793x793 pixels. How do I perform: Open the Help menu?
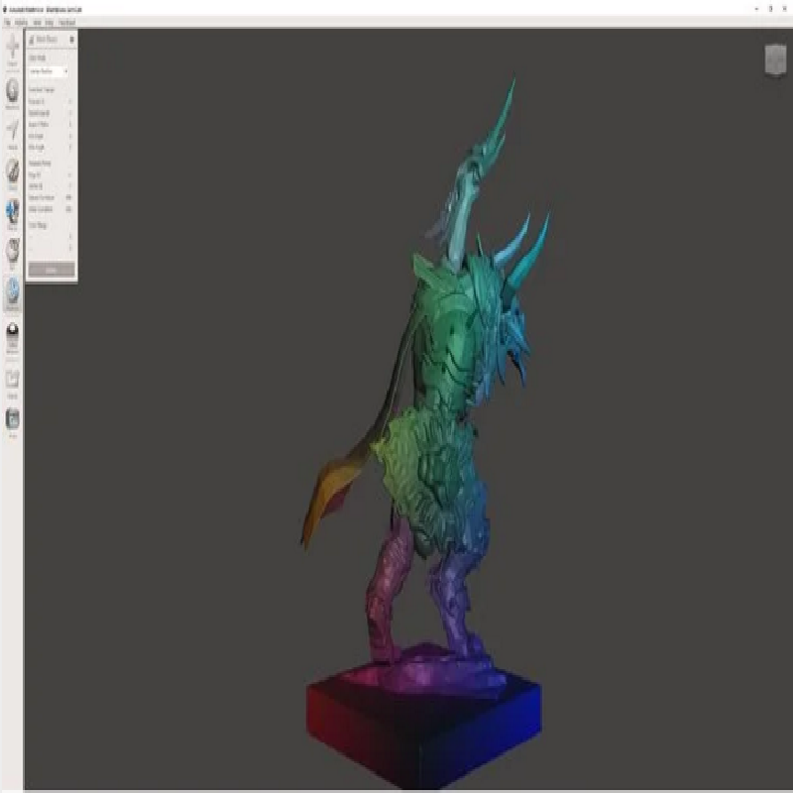[x=50, y=21]
